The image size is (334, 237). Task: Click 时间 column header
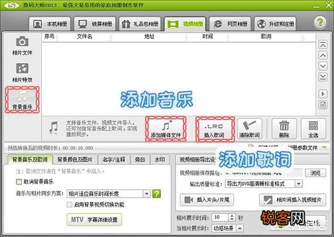(208, 36)
